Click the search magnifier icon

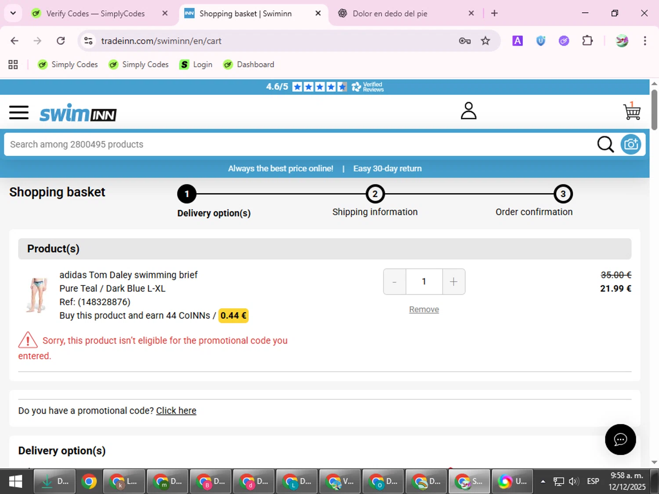coord(605,144)
